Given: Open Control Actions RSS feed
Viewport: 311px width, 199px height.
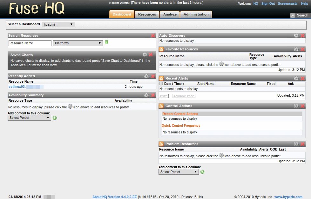Looking at the screenshot, I should pyautogui.click(x=161, y=106).
